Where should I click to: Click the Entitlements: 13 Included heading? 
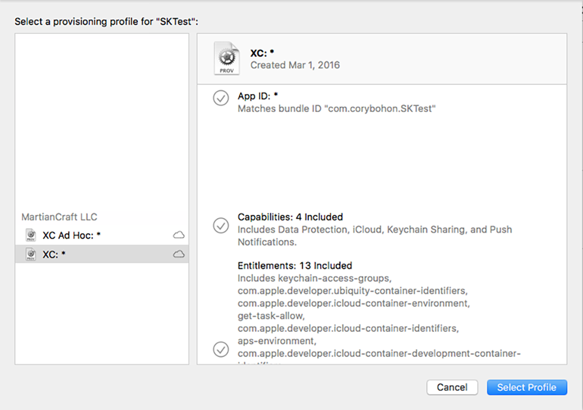click(295, 266)
